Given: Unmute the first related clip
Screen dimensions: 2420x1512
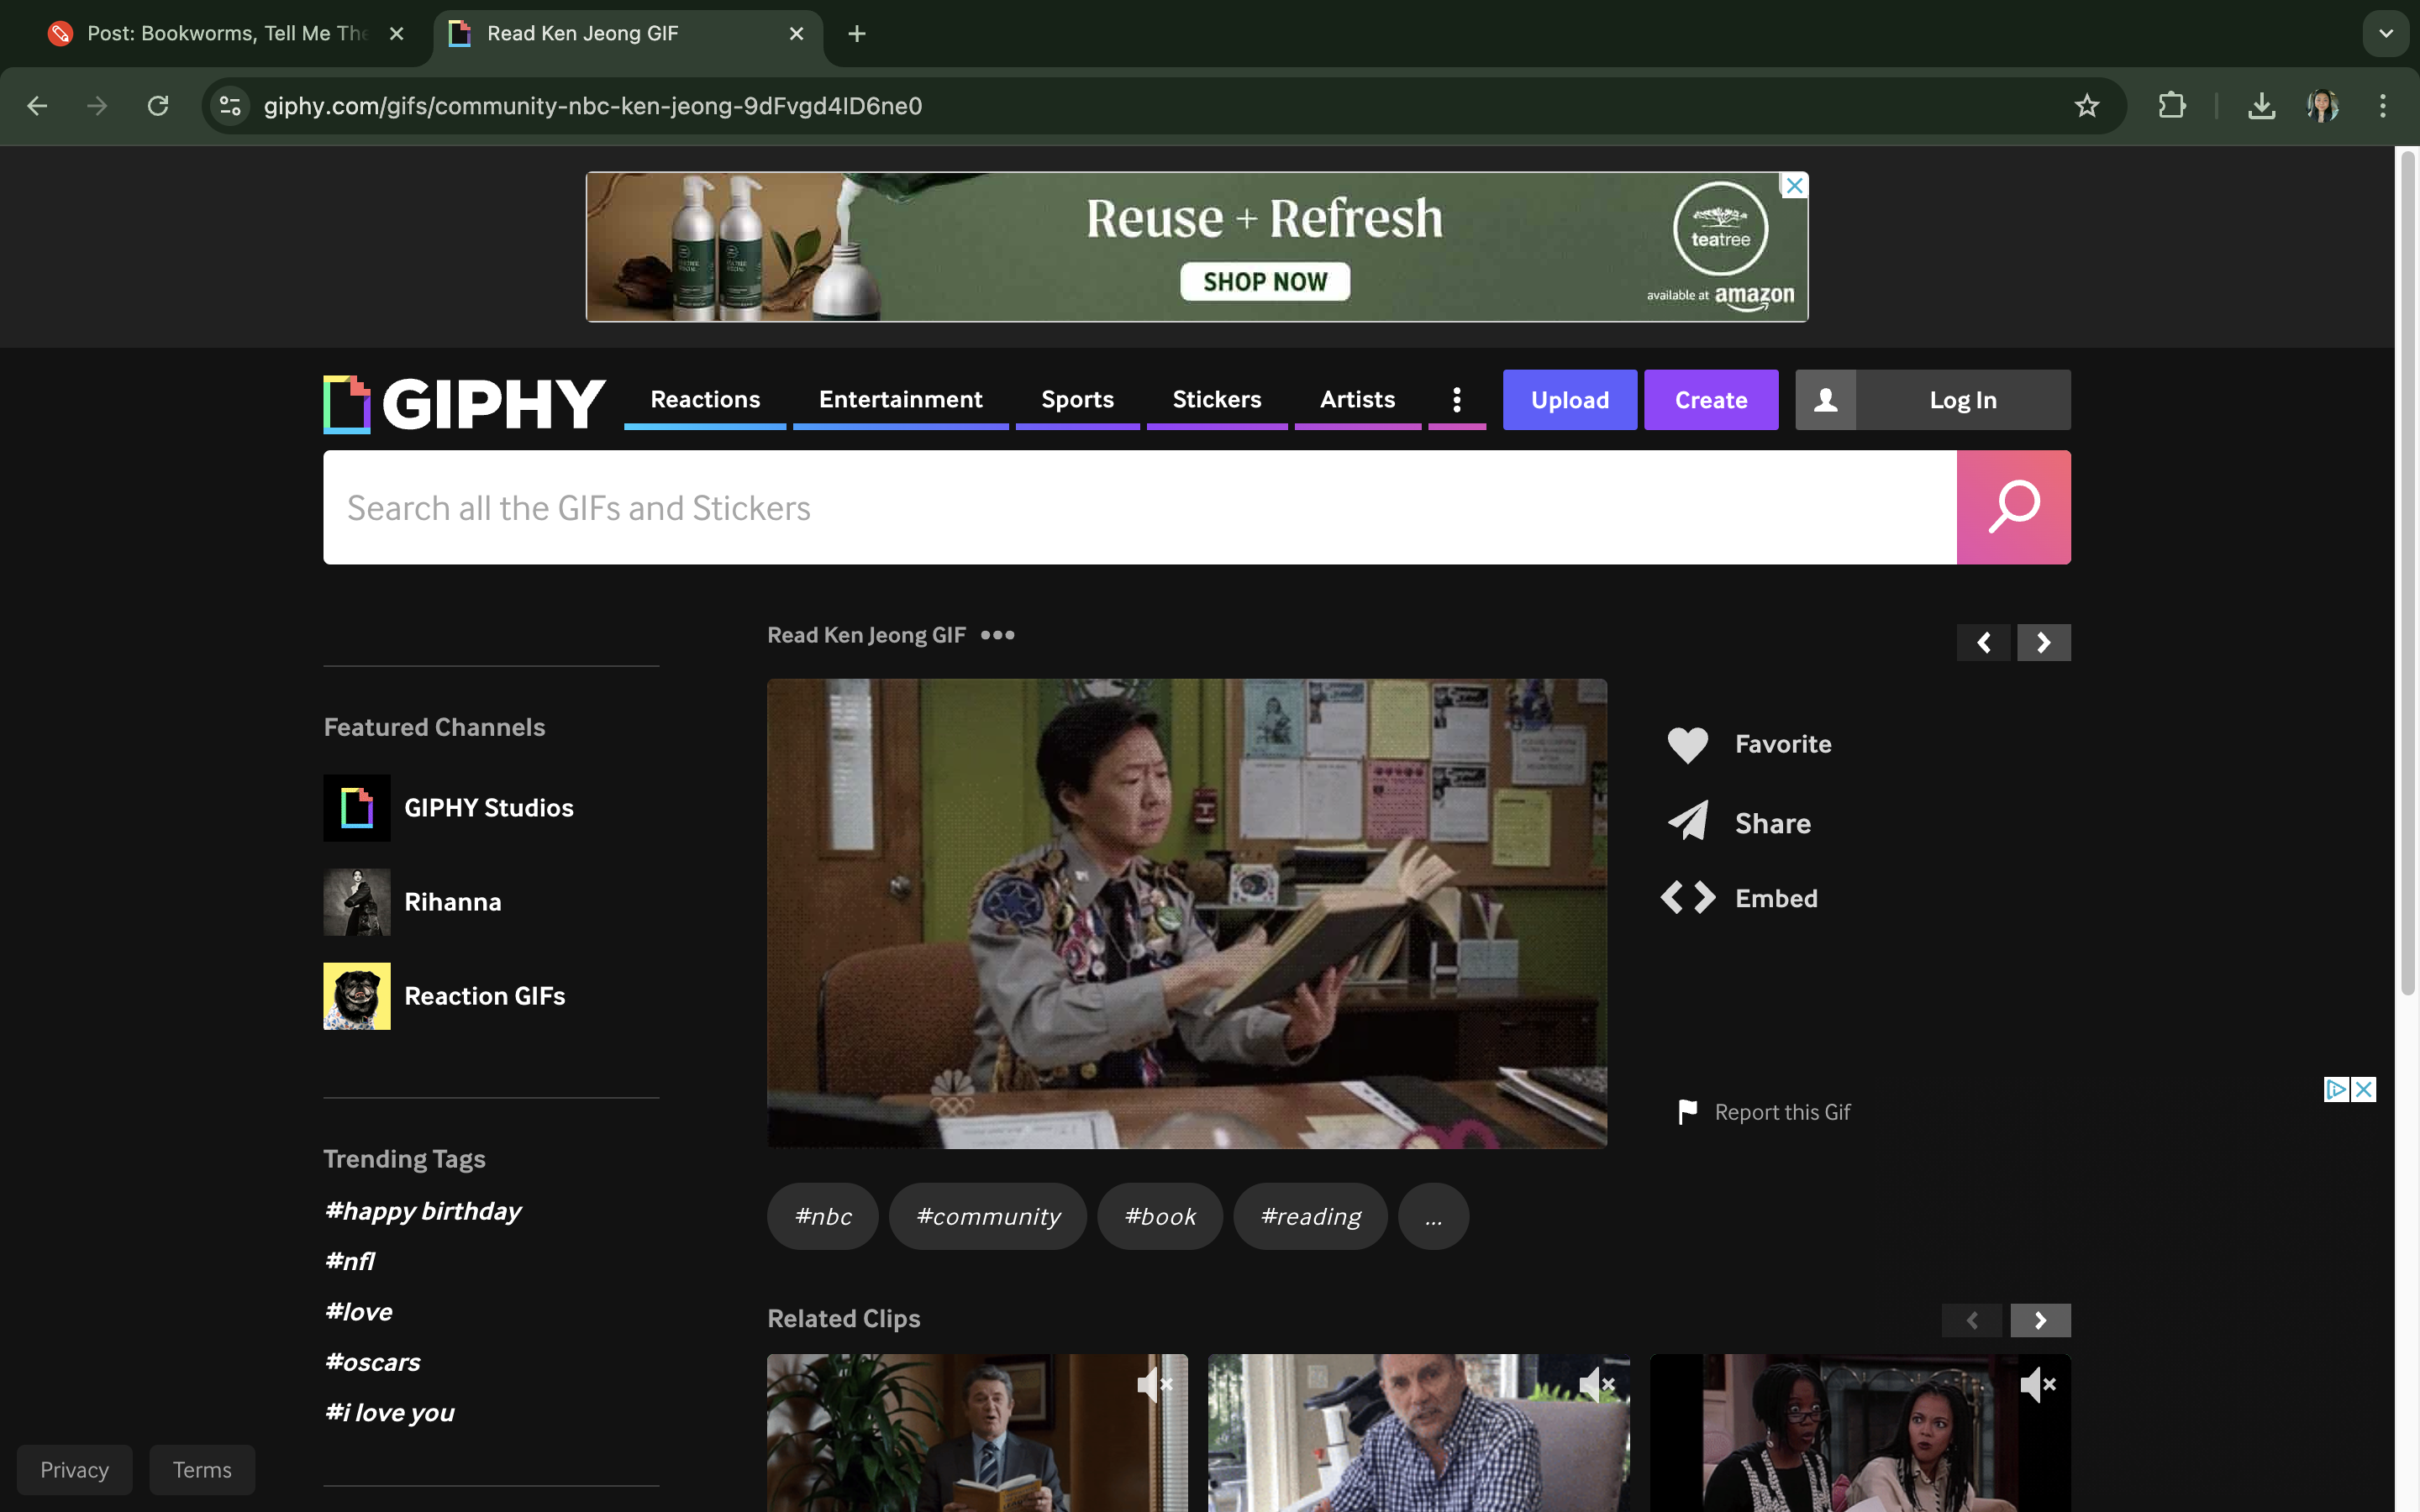Looking at the screenshot, I should (x=1155, y=1384).
